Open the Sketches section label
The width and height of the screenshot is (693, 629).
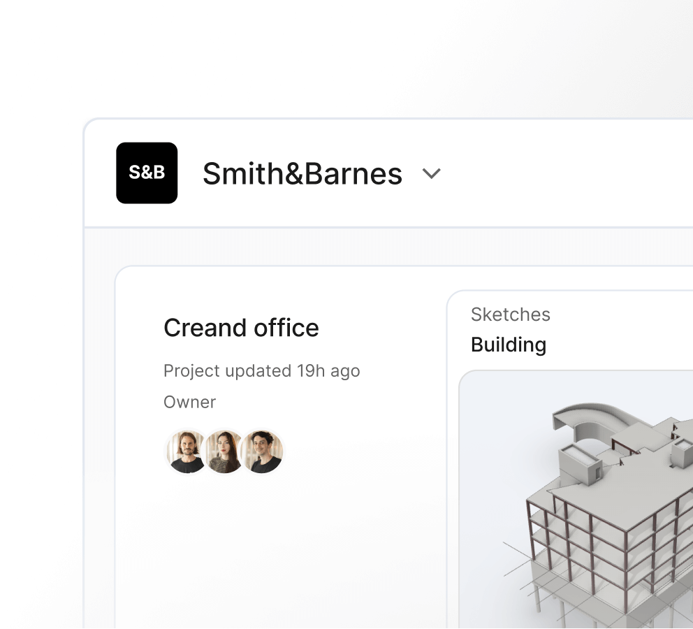coord(511,314)
